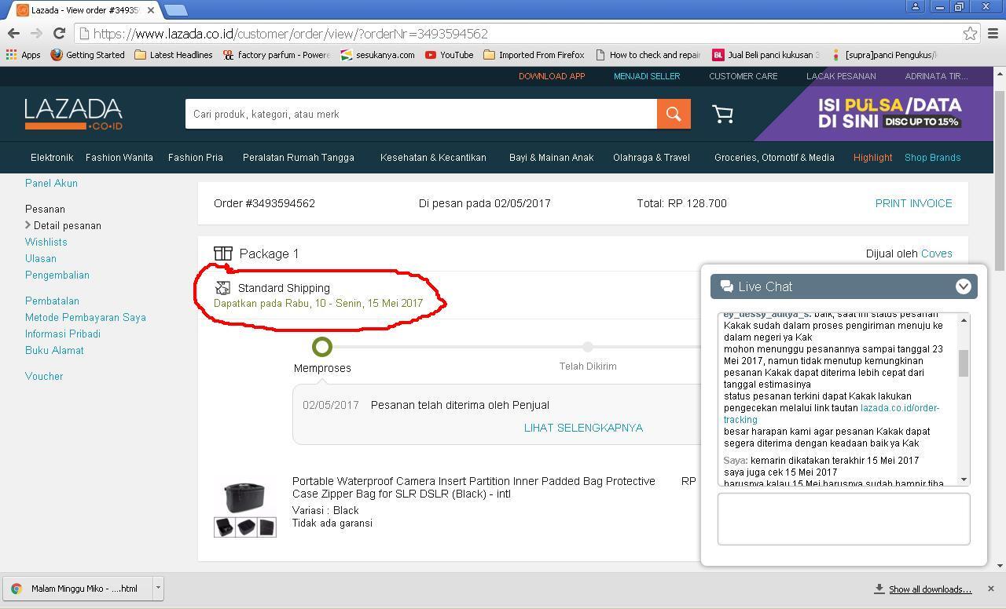Image resolution: width=1006 pixels, height=609 pixels.
Task: Click Highlight menu item
Action: click(872, 158)
